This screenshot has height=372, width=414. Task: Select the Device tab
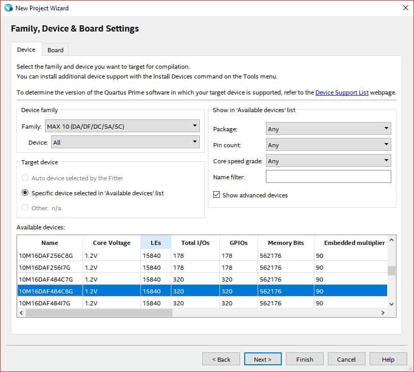pyautogui.click(x=26, y=50)
